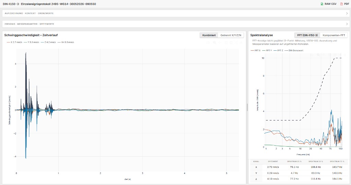This screenshot has height=185, width=351.
Task: Toggle the FFT Y legend trace
Action: click(267, 51)
